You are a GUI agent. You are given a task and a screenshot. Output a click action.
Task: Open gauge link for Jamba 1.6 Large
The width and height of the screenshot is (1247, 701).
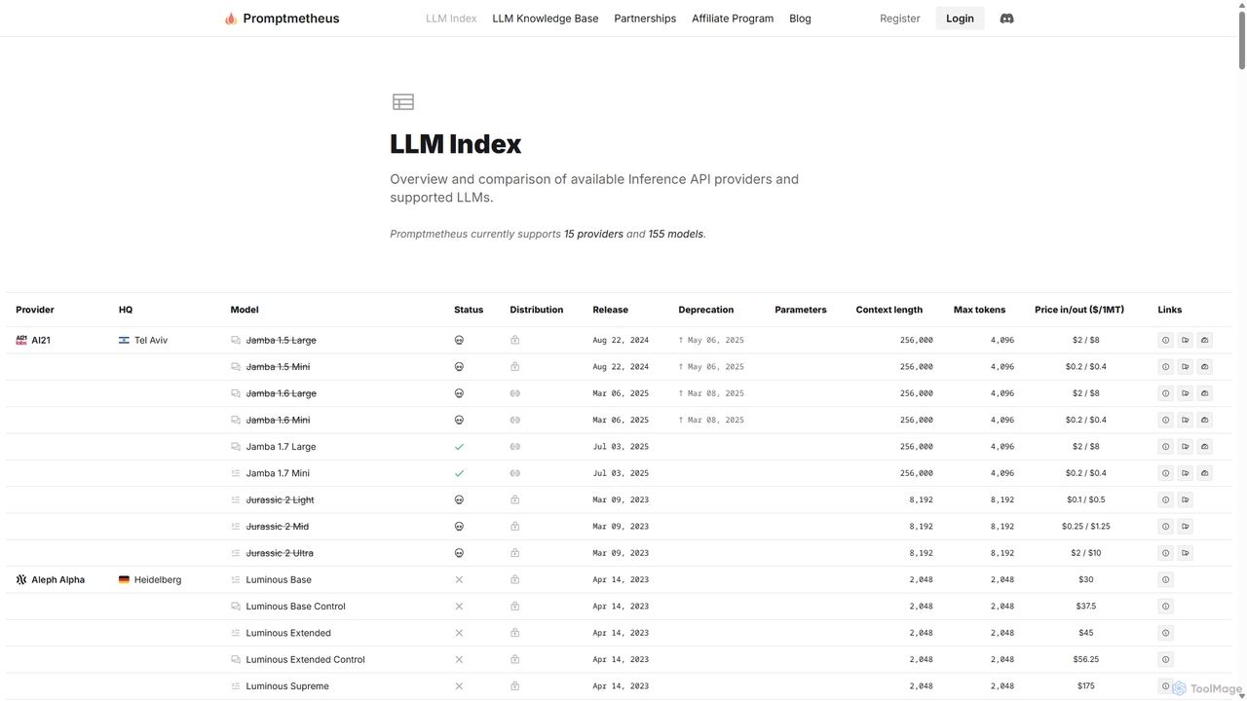(x=1204, y=393)
